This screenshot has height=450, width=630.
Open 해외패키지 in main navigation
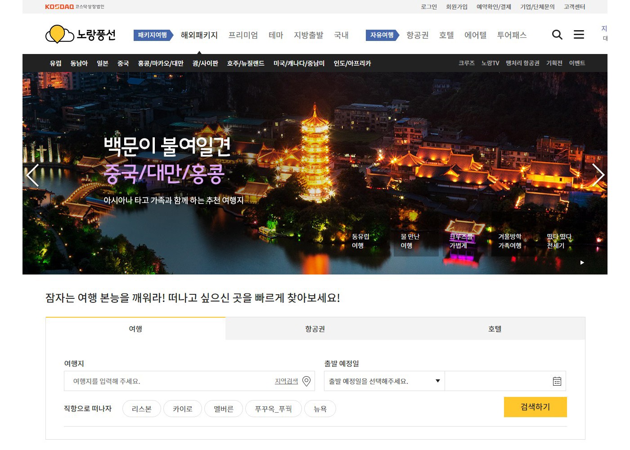tap(199, 35)
